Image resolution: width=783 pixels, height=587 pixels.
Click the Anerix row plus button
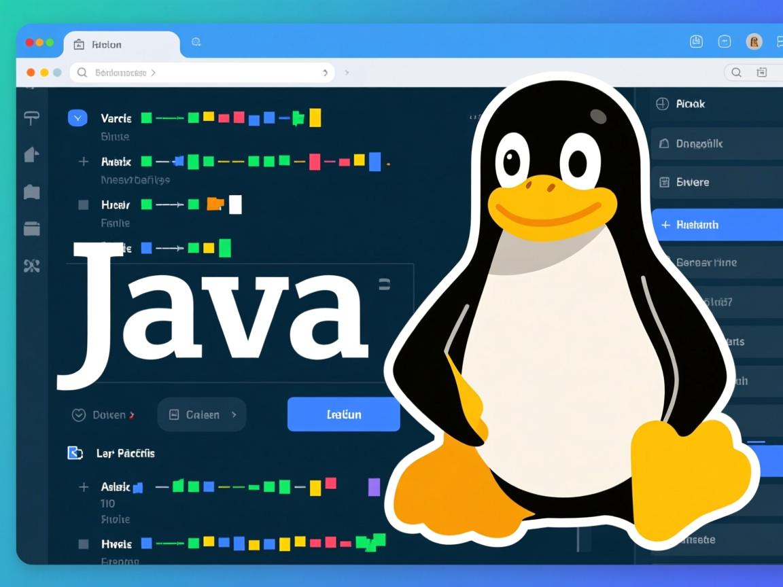(84, 162)
